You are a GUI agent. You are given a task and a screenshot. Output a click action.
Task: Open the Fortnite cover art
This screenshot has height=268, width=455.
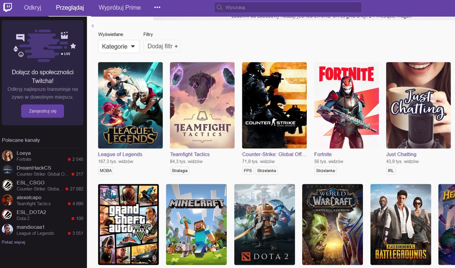click(x=347, y=105)
